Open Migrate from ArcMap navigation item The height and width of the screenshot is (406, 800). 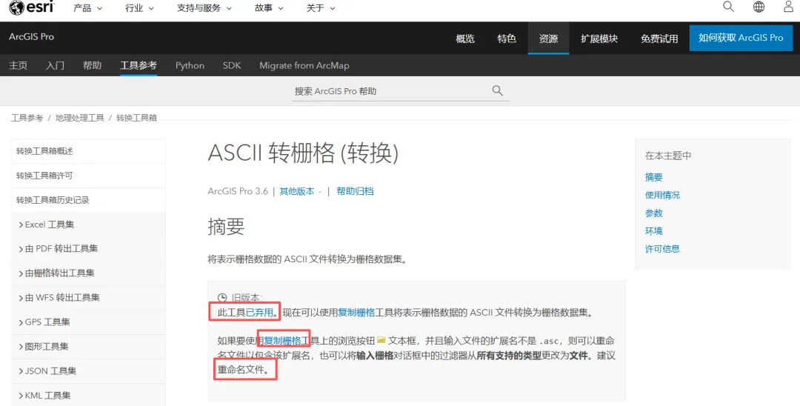[304, 65]
